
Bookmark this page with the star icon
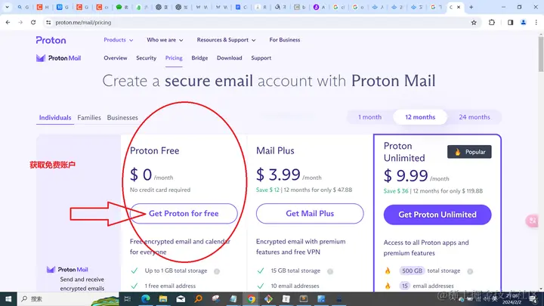coord(474,23)
